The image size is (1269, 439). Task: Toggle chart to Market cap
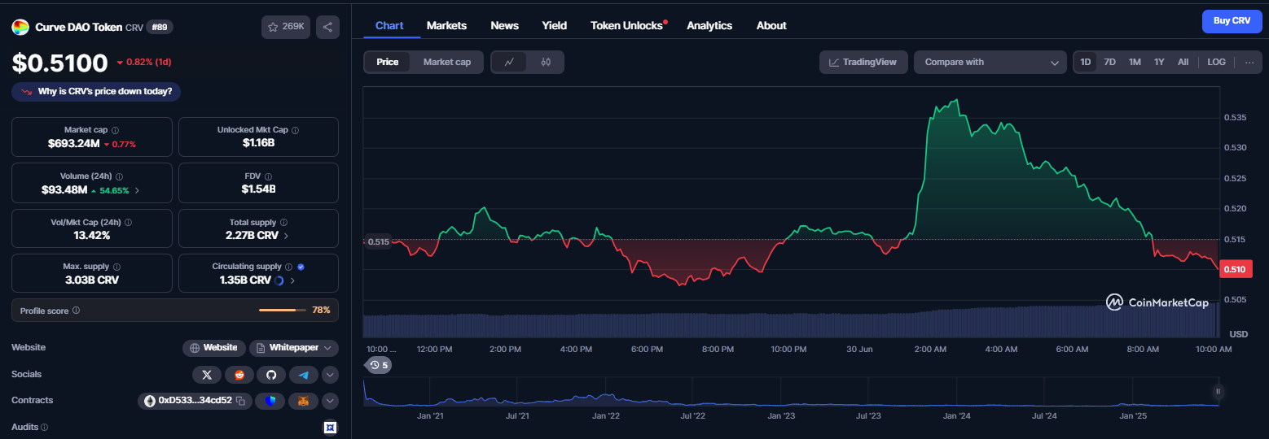click(446, 62)
